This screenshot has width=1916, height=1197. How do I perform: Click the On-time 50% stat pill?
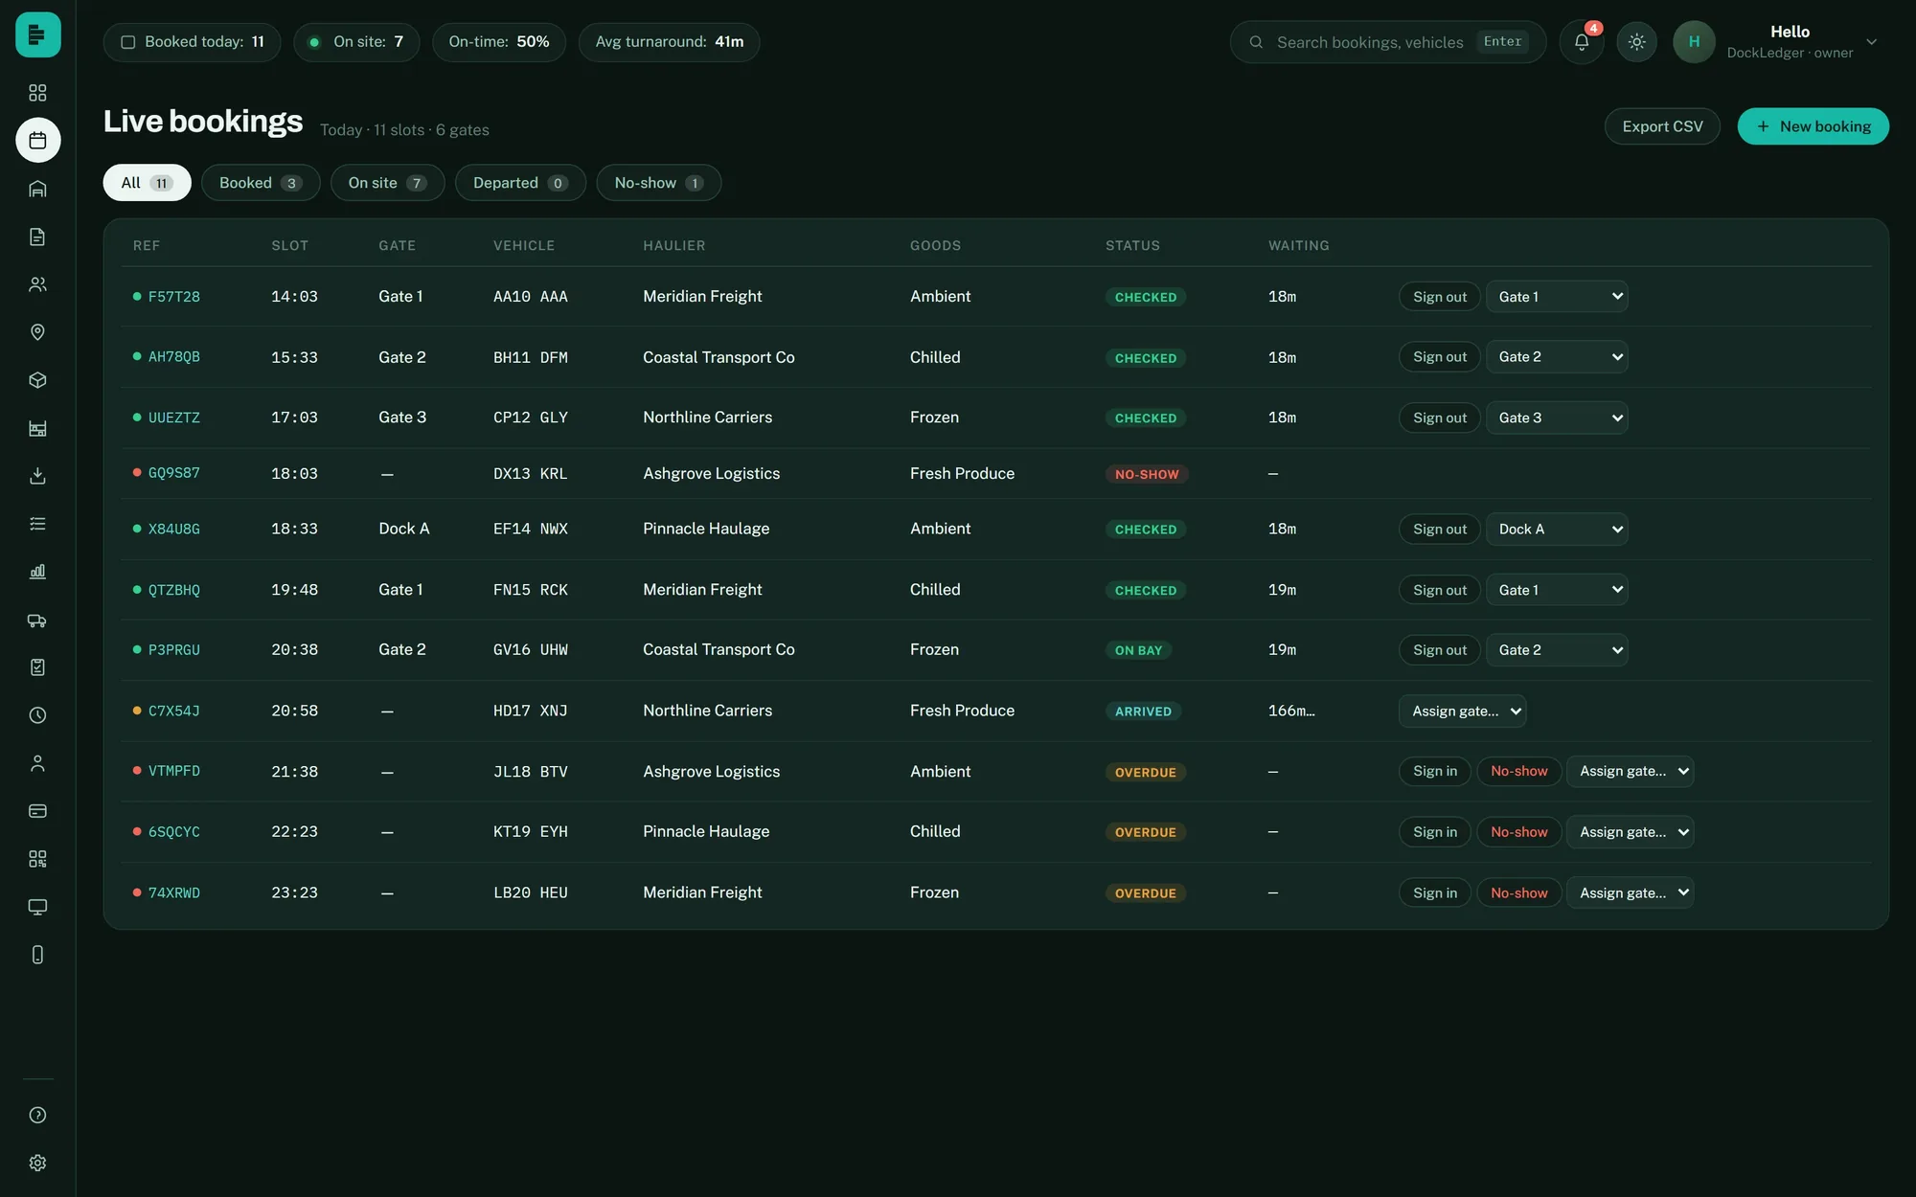coord(499,42)
